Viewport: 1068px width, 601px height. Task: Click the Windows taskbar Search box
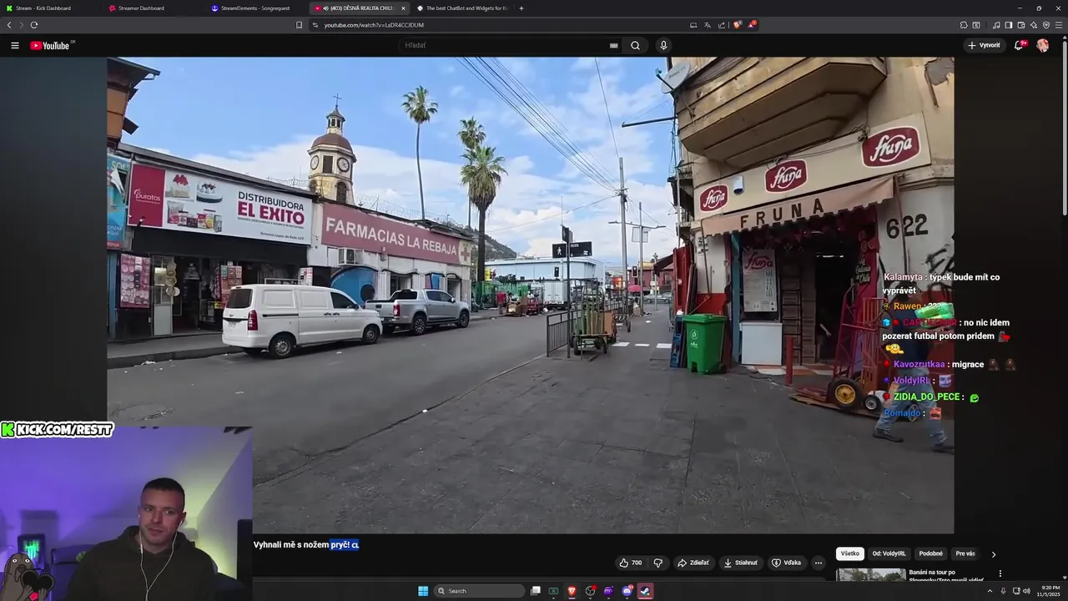[480, 591]
